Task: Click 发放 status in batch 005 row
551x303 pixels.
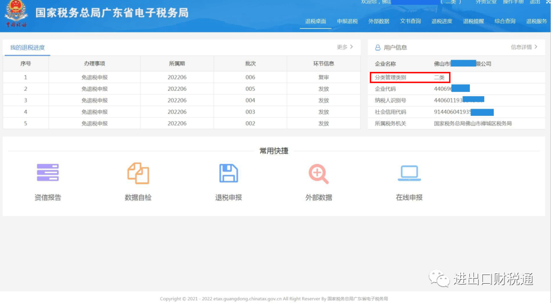Action: pos(323,89)
